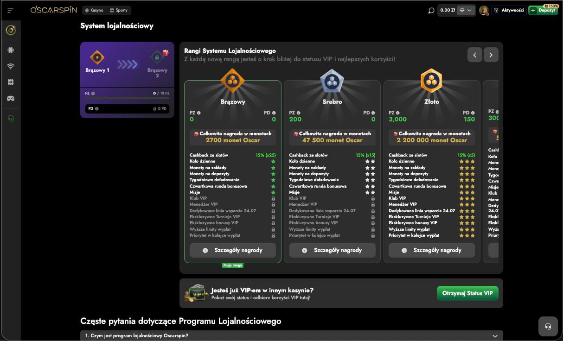The width and height of the screenshot is (563, 341).
Task: Expand the first FAQ about Oscarspin loyalty program
Action: [291, 335]
